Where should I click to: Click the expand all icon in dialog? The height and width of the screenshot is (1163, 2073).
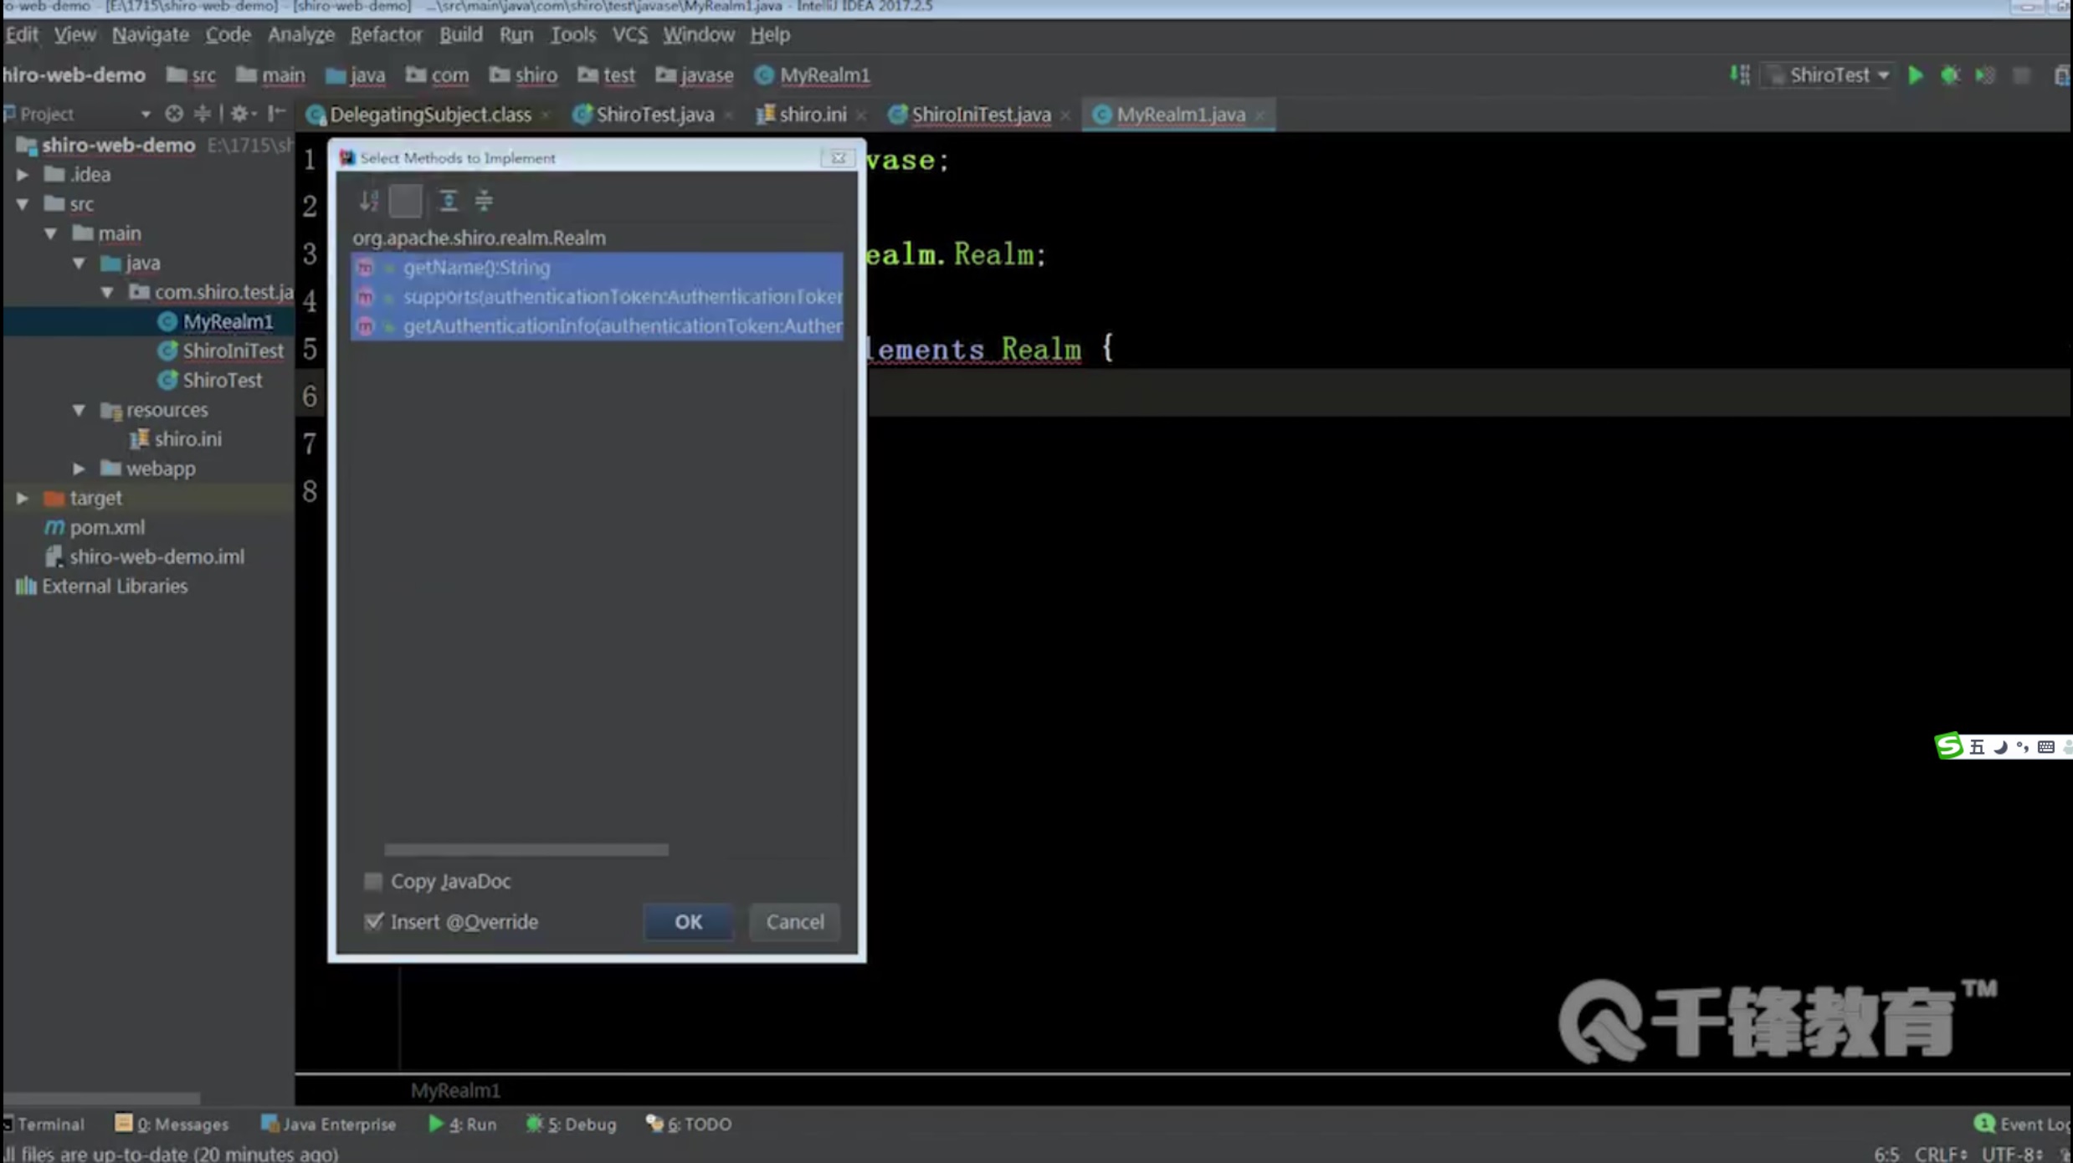(449, 201)
